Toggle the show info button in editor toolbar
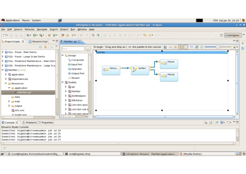The image size is (246, 174). coord(185,47)
